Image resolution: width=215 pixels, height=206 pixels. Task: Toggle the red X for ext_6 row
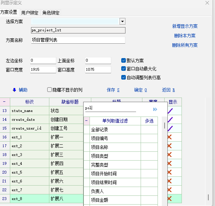[170, 181]
